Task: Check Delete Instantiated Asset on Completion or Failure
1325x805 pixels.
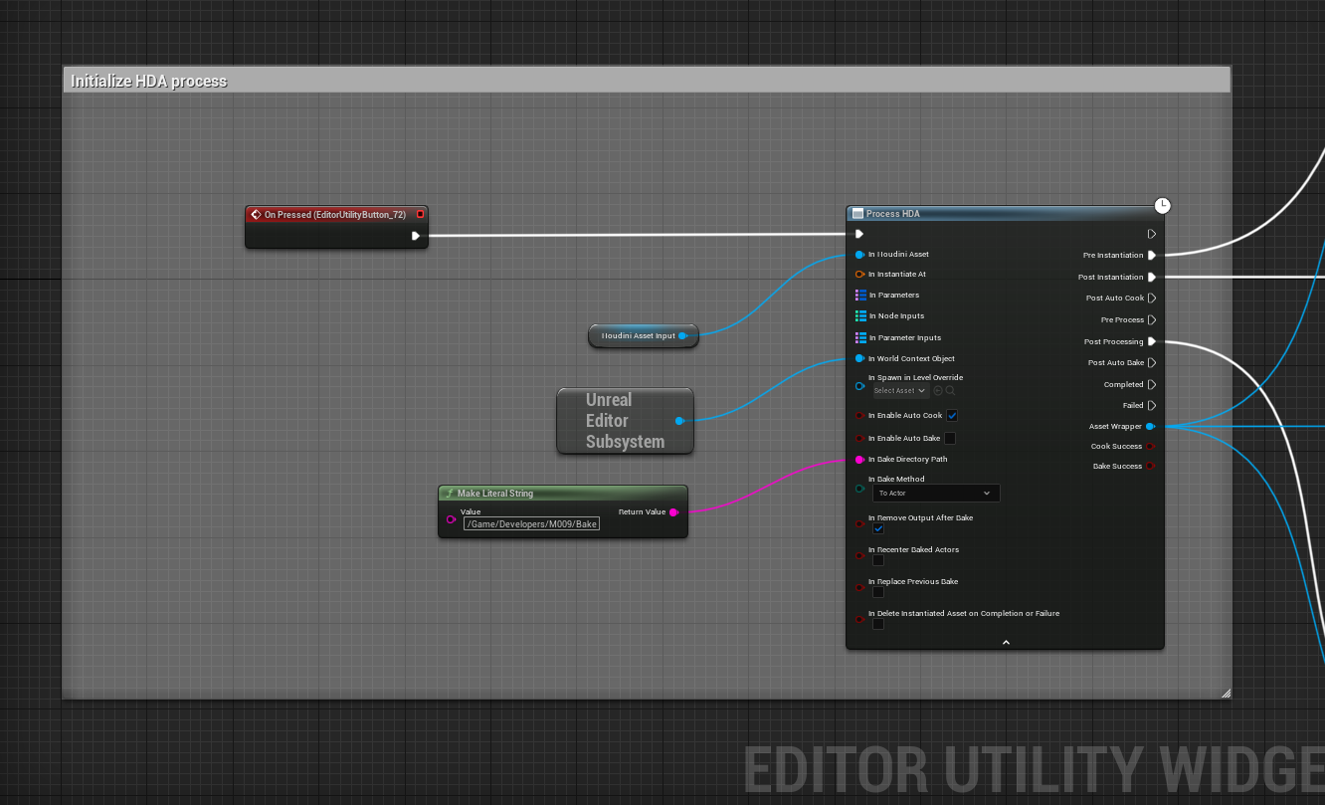Action: pyautogui.click(x=878, y=624)
